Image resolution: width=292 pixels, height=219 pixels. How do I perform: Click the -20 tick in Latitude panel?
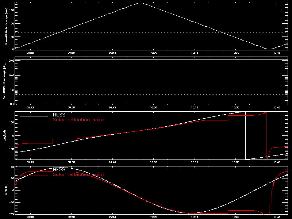click(12, 202)
